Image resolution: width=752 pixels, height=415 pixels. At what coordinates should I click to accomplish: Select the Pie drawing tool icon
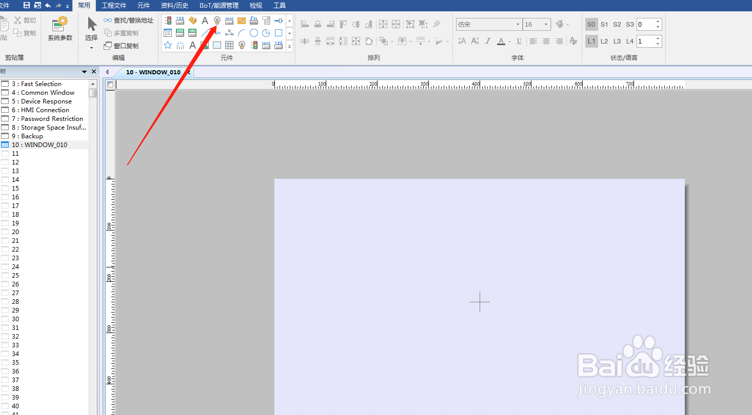(266, 33)
